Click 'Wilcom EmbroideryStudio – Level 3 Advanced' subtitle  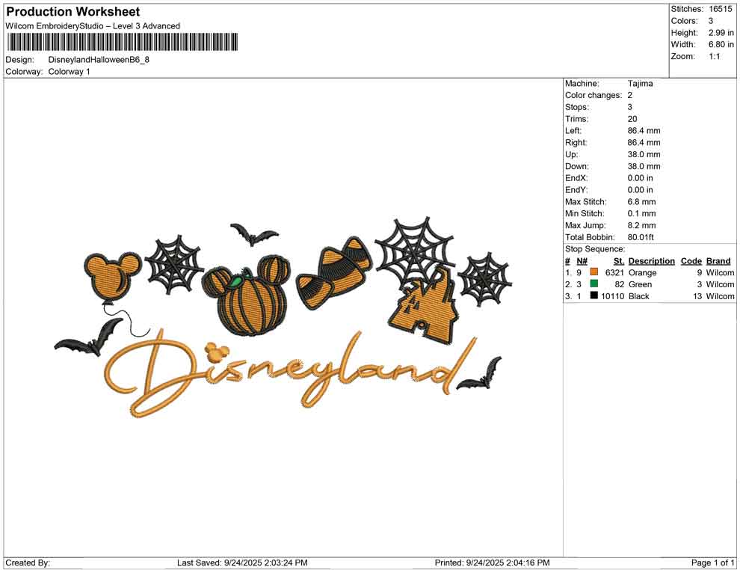point(93,26)
